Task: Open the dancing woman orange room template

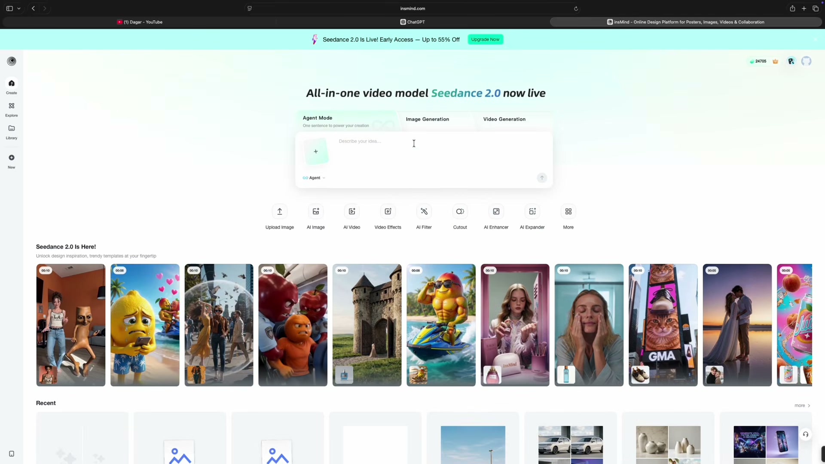Action: (71, 325)
